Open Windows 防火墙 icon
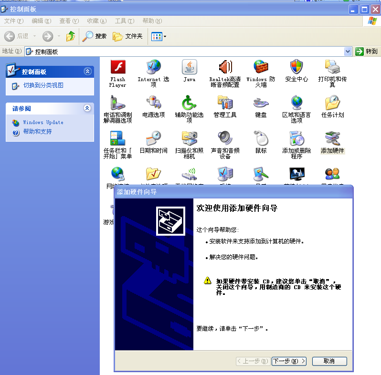The height and width of the screenshot is (375, 381). pos(261,67)
